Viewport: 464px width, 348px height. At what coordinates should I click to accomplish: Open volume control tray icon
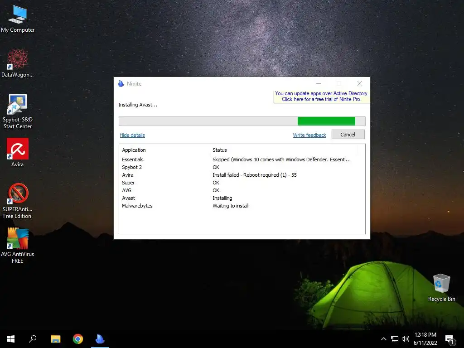tap(406, 339)
